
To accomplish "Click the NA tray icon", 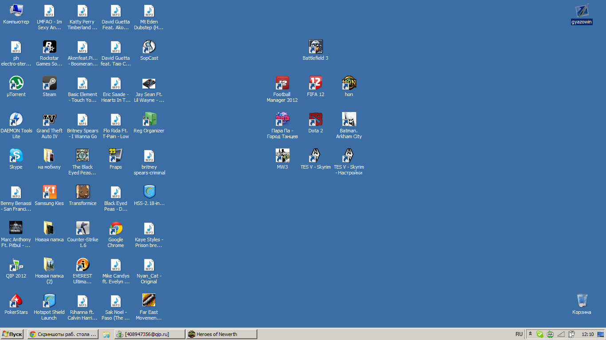I will (551, 334).
